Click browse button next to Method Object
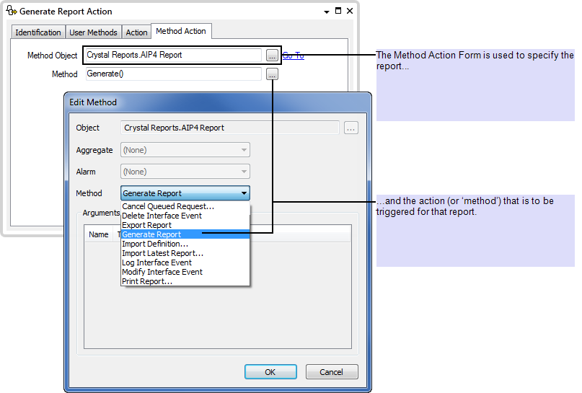This screenshot has height=393, width=582. [x=271, y=55]
